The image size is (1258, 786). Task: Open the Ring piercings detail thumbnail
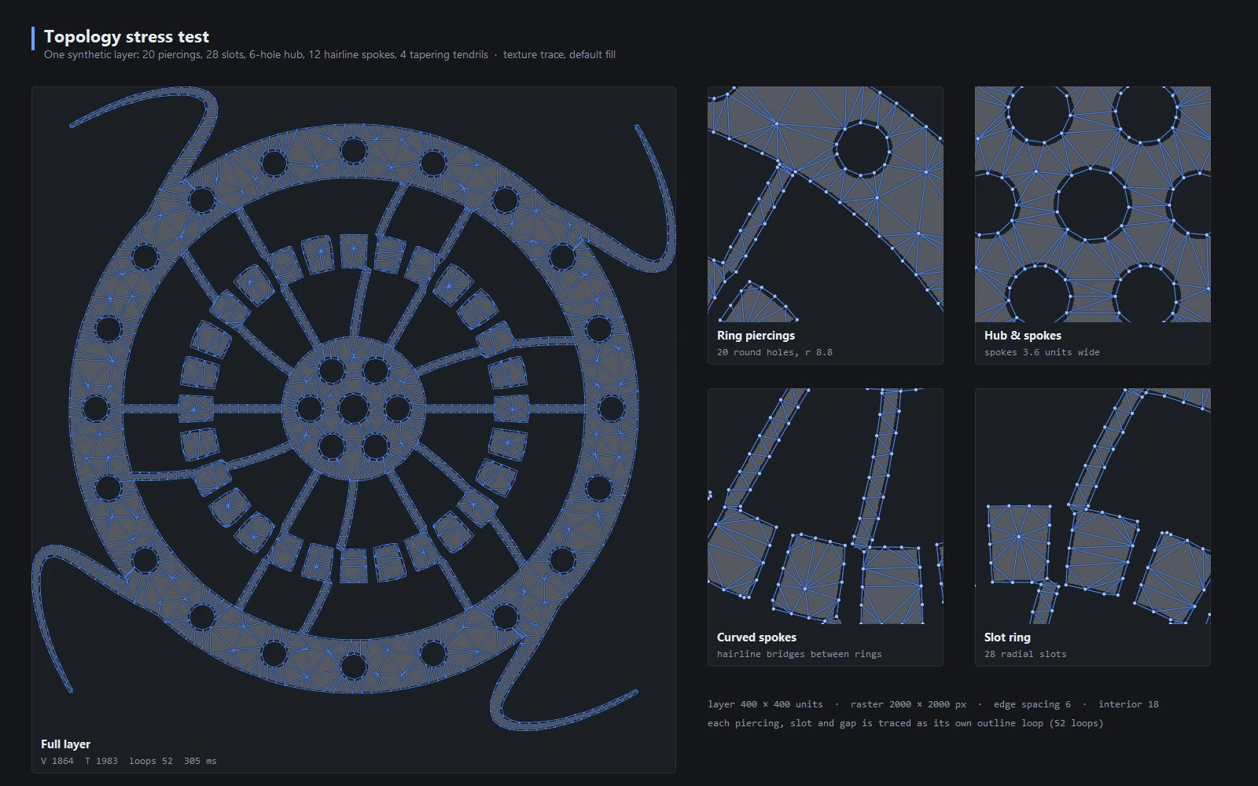826,204
